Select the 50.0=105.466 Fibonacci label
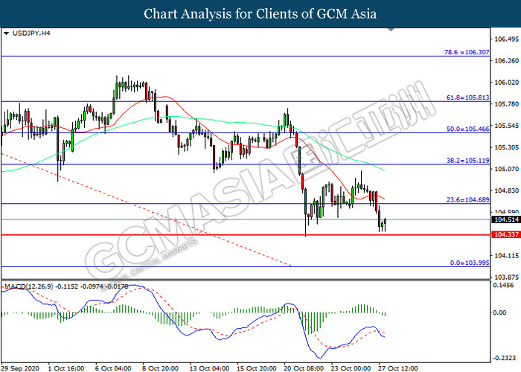This screenshot has height=372, width=521. coord(467,129)
